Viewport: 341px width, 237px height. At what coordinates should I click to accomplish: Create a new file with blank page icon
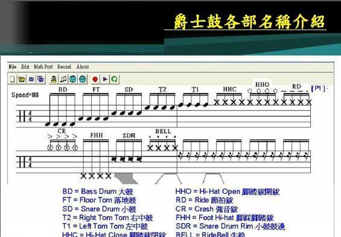tap(13, 79)
